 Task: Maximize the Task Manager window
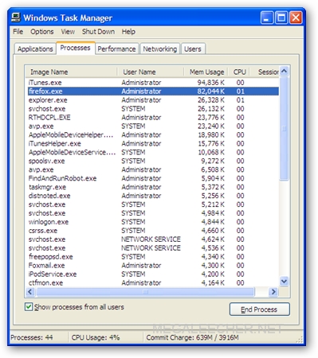[281, 18]
